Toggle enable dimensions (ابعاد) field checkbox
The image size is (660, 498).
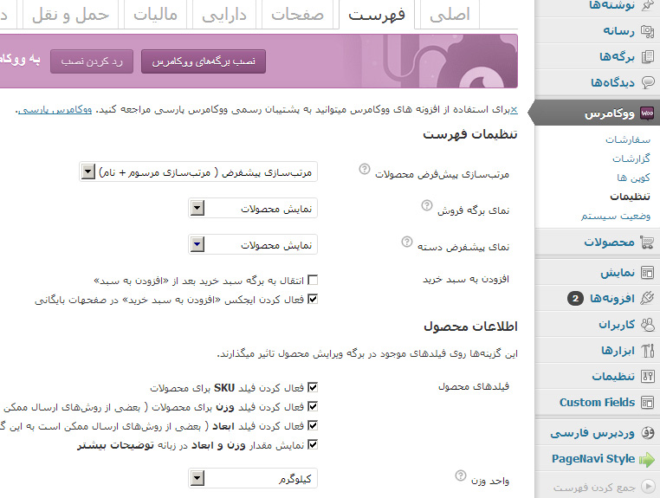pos(313,425)
